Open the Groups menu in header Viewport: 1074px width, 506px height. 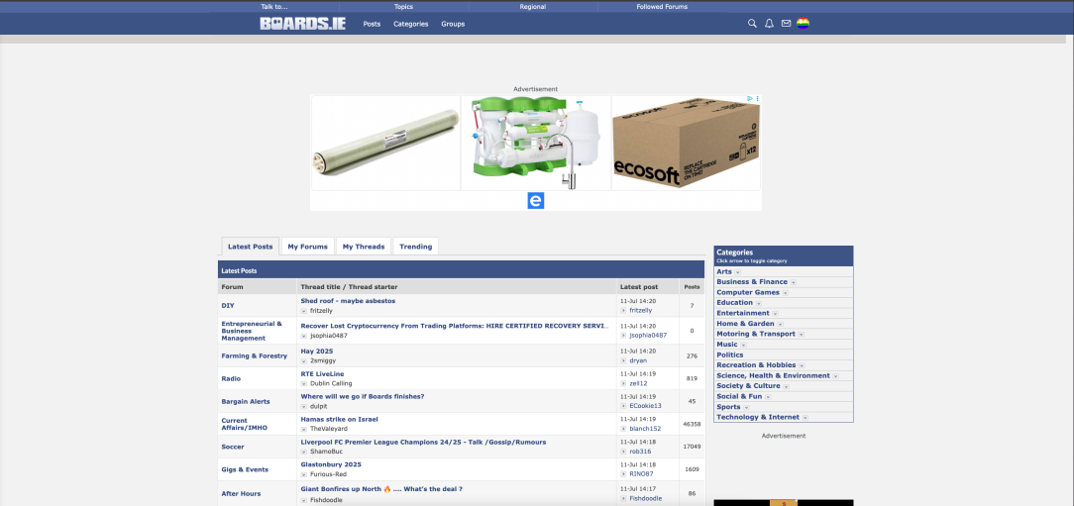tap(453, 24)
